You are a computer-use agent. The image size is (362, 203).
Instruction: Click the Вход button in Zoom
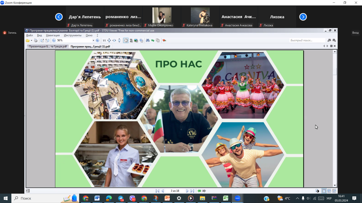(355, 33)
